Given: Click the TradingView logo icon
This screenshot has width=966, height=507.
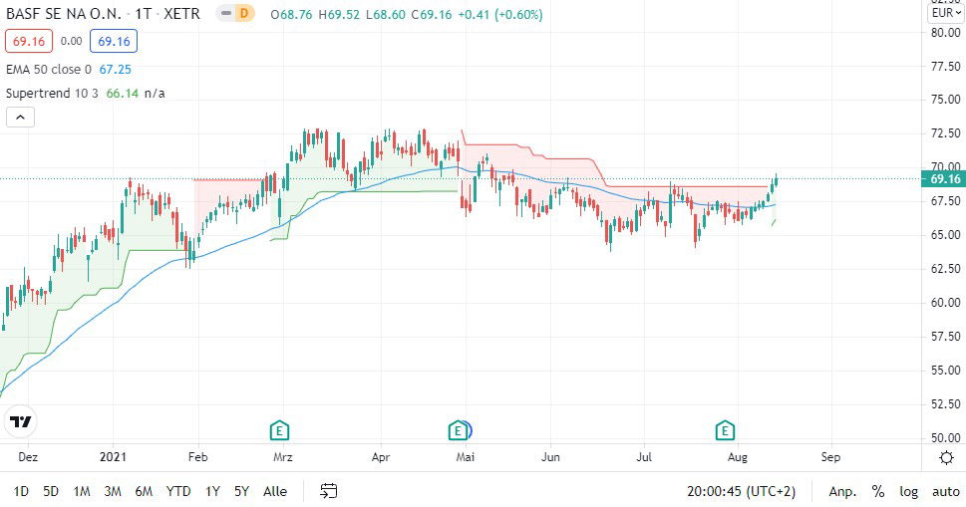Looking at the screenshot, I should pyautogui.click(x=21, y=422).
